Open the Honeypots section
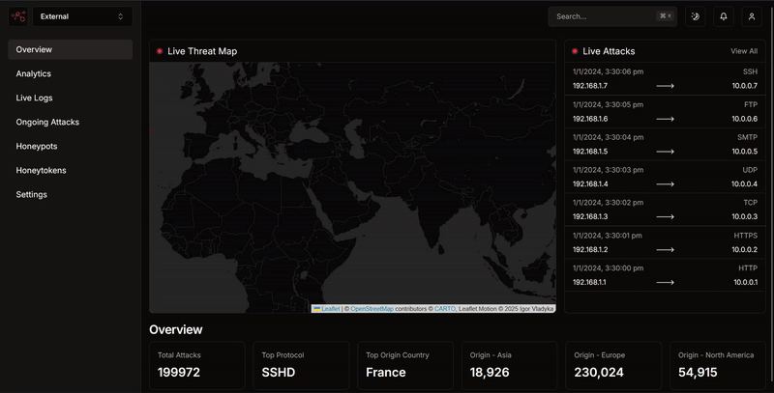This screenshot has height=393, width=774. [x=37, y=146]
